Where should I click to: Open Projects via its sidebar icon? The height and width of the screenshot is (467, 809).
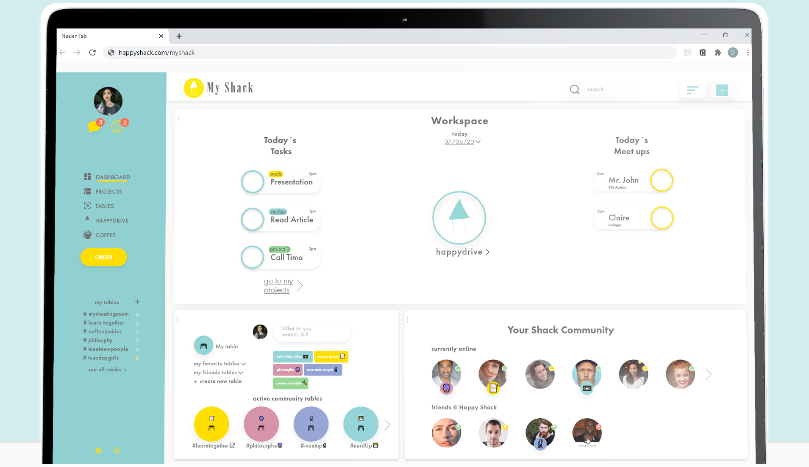(x=87, y=191)
